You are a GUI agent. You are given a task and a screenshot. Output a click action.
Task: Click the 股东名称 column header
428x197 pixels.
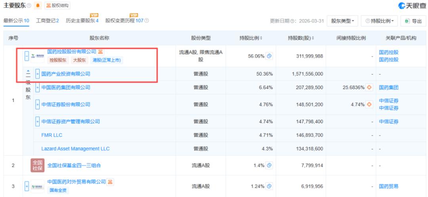pos(99,38)
